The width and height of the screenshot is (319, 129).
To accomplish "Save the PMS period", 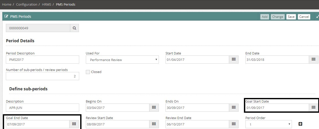I will click(291, 17).
